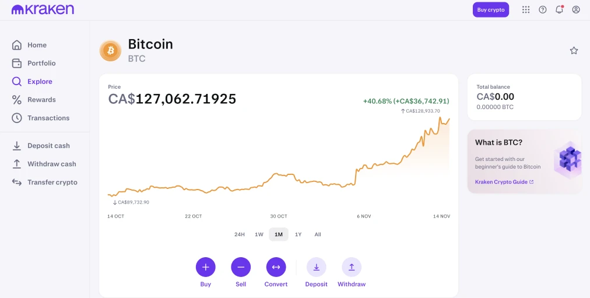Open notifications bell icon

559,10
